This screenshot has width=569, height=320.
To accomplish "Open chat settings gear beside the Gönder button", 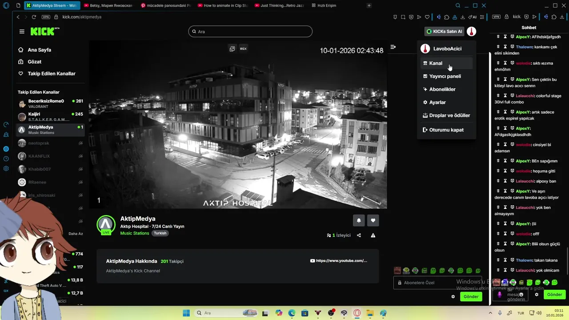I will pyautogui.click(x=453, y=296).
